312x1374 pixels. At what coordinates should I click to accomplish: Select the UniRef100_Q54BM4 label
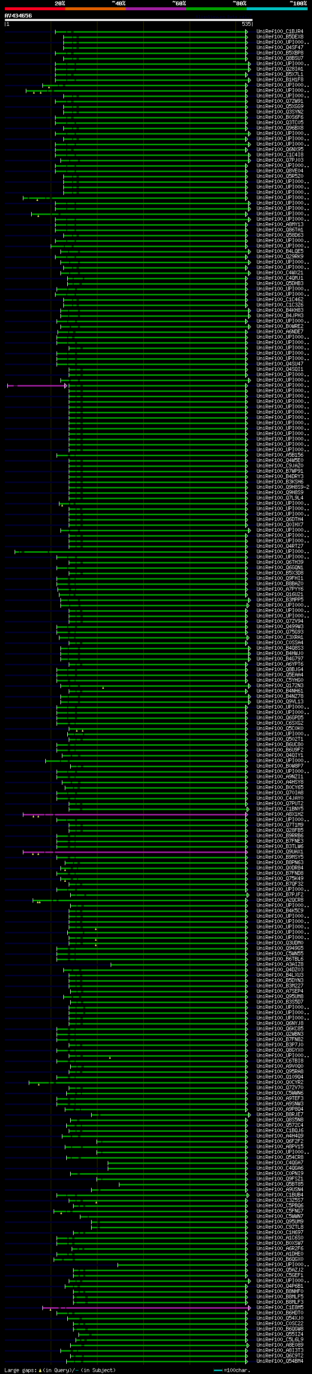(x=280, y=1361)
